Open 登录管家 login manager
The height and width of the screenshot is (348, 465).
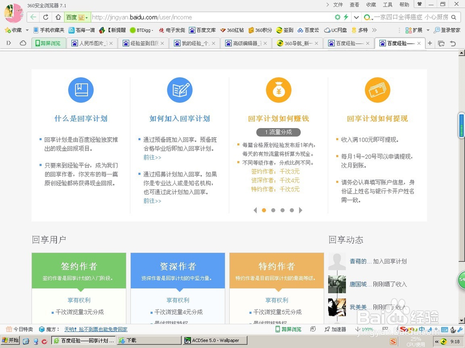coord(447,30)
